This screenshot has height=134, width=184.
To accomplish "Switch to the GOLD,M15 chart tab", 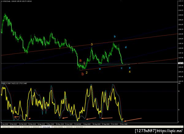I will [79, 127].
